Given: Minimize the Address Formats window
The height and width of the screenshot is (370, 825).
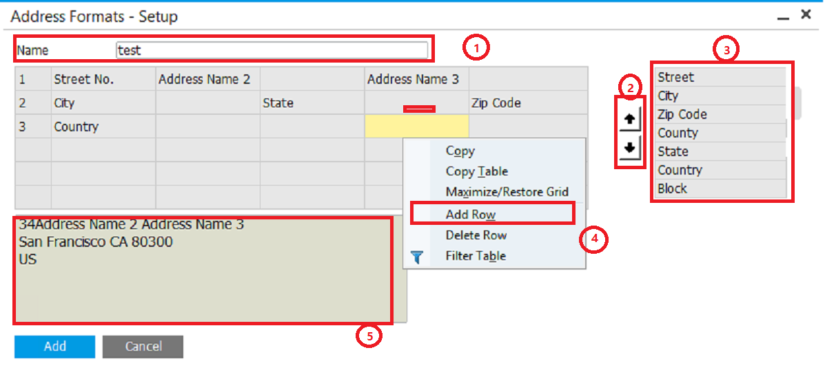Looking at the screenshot, I should [x=783, y=17].
